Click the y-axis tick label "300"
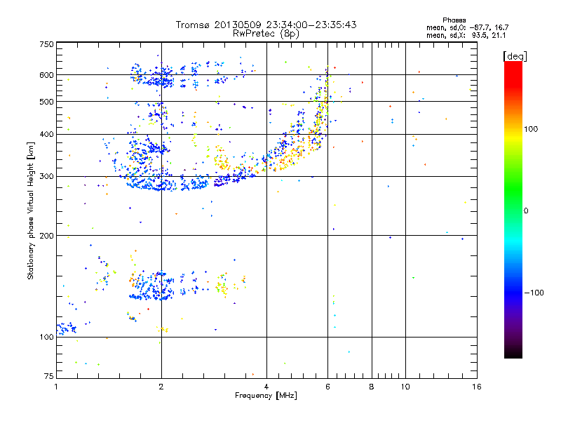 click(47, 177)
